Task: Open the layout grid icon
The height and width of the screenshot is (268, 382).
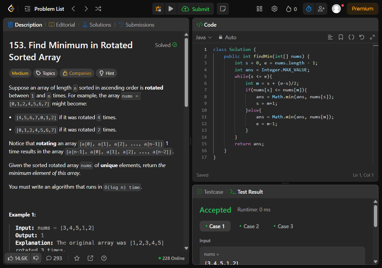Action: tap(259, 9)
